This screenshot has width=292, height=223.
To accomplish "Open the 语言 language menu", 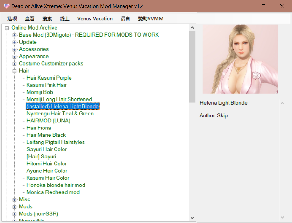I will pyautogui.click(x=125, y=19).
